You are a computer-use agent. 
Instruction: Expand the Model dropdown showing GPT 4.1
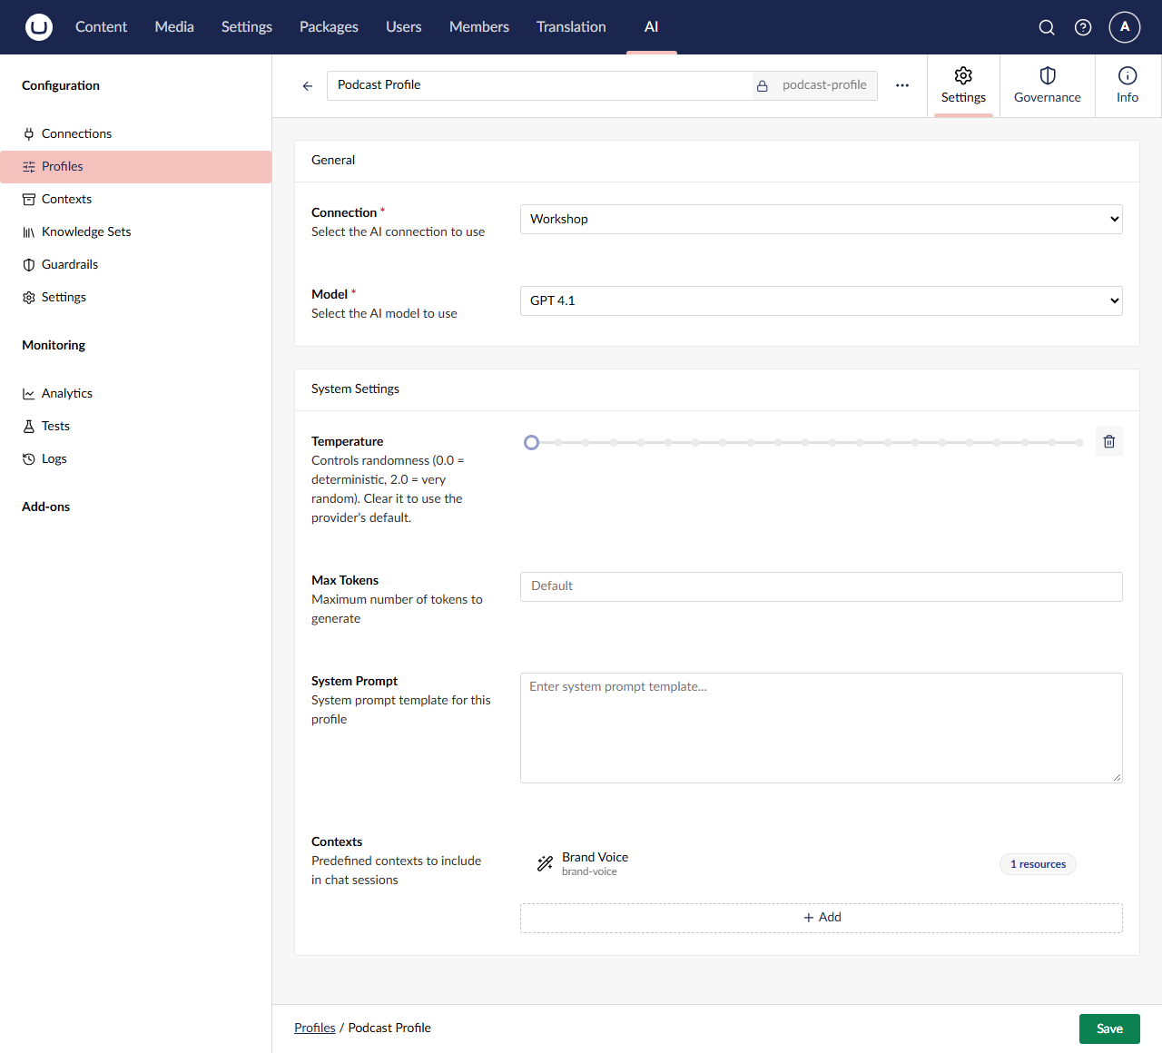822,301
